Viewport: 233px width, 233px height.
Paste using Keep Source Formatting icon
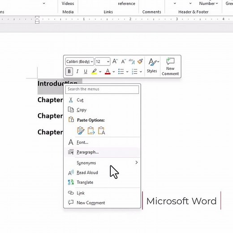pos(81,130)
